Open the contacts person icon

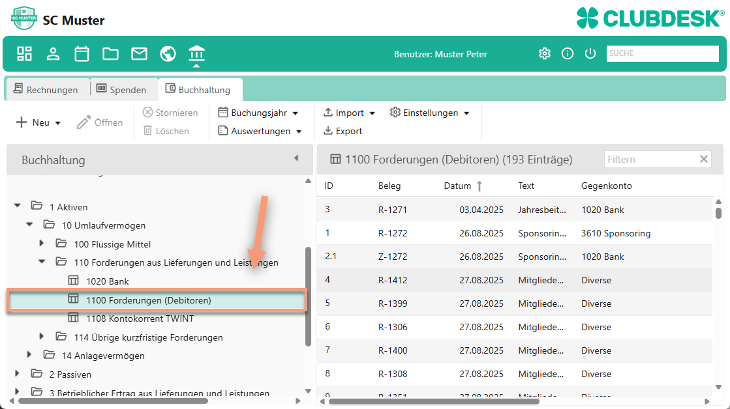[x=53, y=54]
